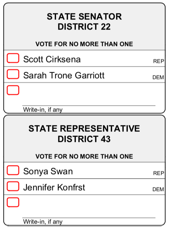Tick the State Senator write-in checkbox
The width and height of the screenshot is (170, 227).
click(13, 90)
